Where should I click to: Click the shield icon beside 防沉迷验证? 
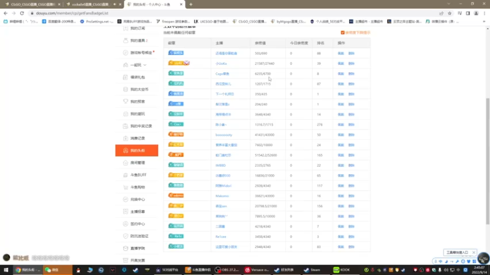[x=126, y=236]
